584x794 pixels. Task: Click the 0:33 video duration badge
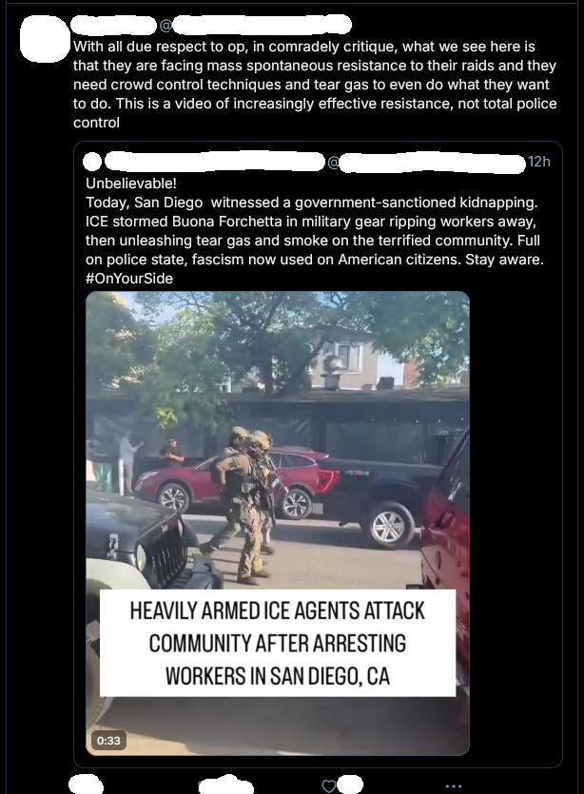point(108,741)
